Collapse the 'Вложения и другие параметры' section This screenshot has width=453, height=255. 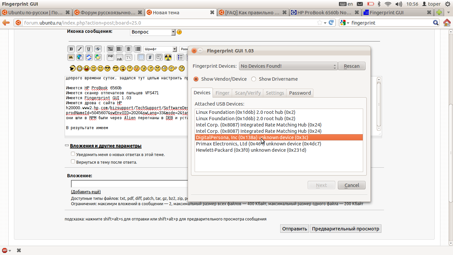coord(67,146)
